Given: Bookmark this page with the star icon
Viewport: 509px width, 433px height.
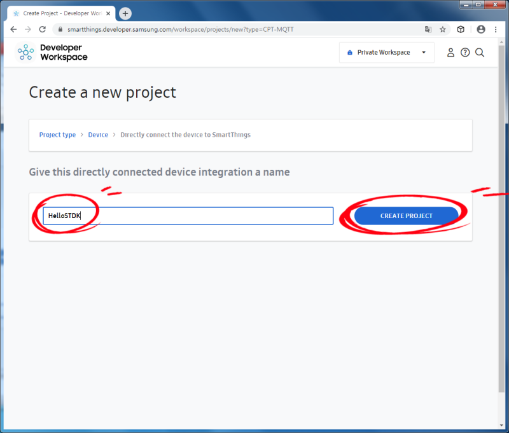Looking at the screenshot, I should 442,29.
